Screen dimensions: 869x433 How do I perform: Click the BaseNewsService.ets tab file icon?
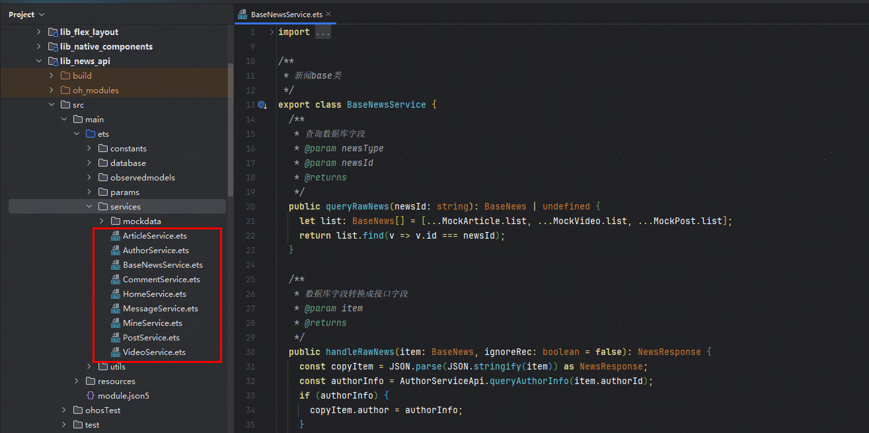tap(243, 14)
